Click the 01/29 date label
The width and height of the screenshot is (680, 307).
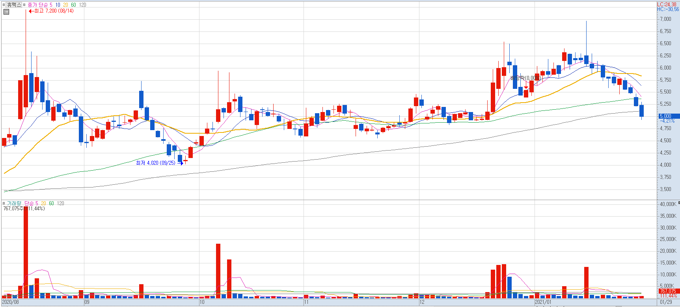click(666, 302)
